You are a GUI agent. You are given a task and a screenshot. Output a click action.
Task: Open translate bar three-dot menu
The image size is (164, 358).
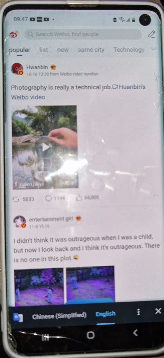[x=138, y=312]
